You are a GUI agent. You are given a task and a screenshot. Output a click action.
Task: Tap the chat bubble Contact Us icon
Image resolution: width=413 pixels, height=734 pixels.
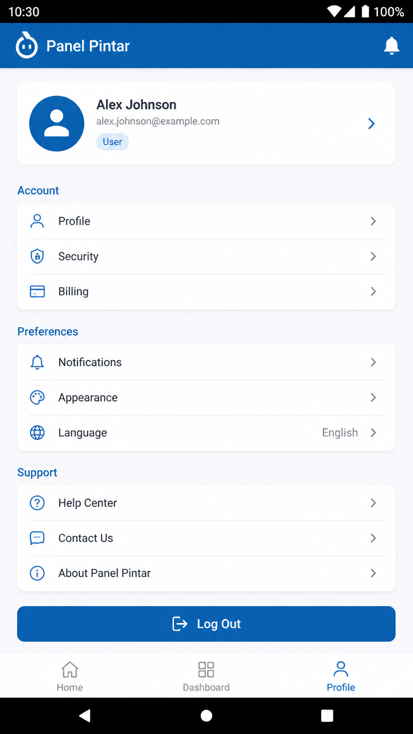point(37,538)
